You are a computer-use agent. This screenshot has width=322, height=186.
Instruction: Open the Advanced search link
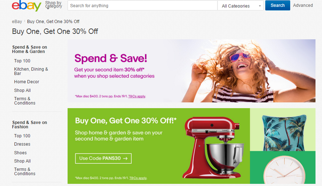[303, 5]
